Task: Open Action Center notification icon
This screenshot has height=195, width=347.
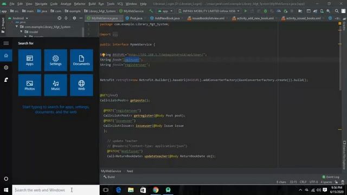Action: [x=325, y=190]
